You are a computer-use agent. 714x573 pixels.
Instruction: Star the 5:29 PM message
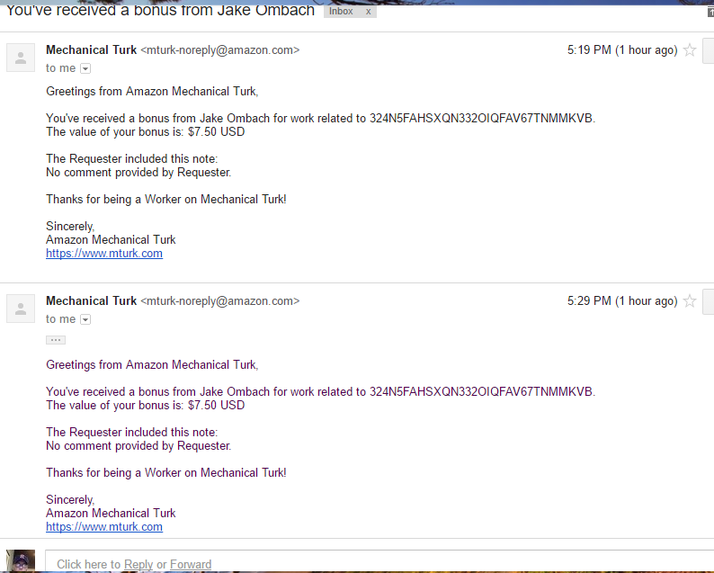tap(690, 300)
